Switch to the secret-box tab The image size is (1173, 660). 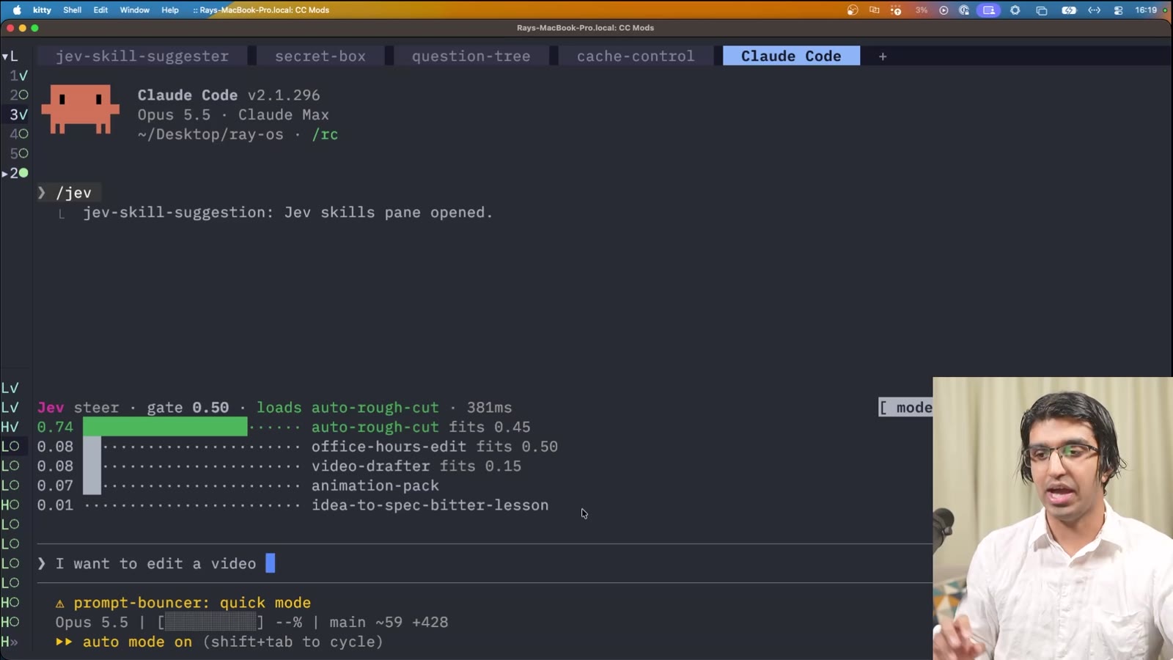tap(320, 56)
